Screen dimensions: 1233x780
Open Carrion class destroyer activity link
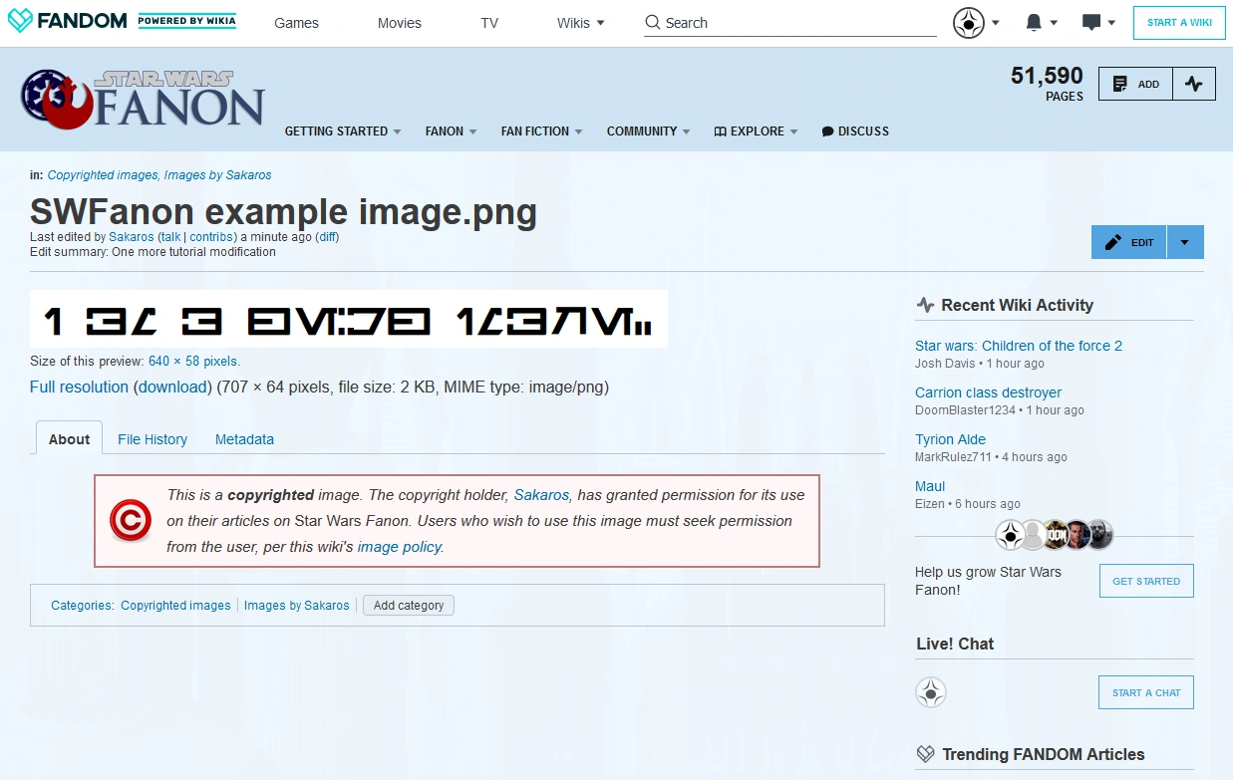[988, 392]
